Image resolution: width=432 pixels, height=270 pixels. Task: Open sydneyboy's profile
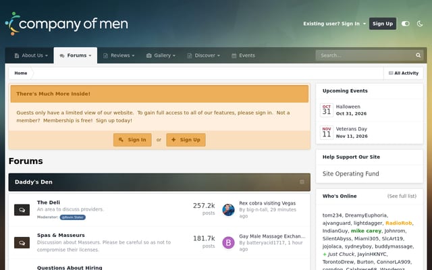358,246
